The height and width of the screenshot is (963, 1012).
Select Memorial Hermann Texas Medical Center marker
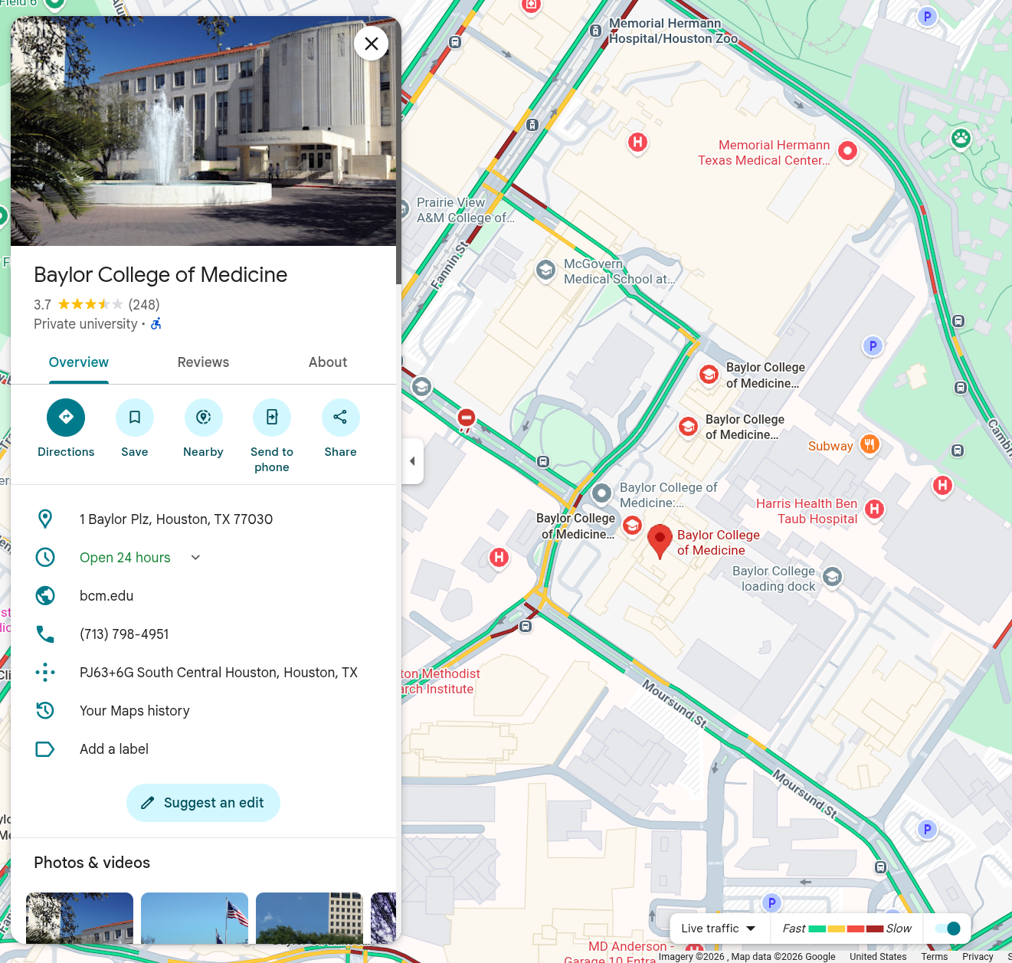click(847, 151)
